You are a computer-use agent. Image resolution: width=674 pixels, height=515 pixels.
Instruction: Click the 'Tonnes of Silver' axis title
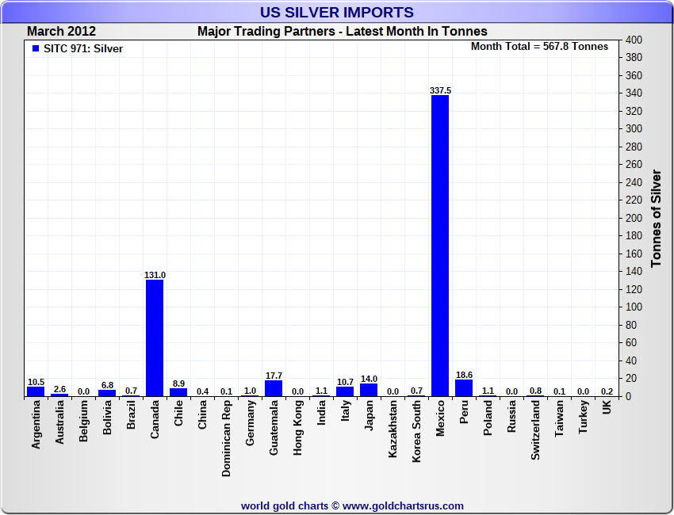pyautogui.click(x=657, y=218)
